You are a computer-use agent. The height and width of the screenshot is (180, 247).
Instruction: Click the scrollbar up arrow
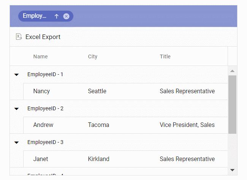point(233,71)
